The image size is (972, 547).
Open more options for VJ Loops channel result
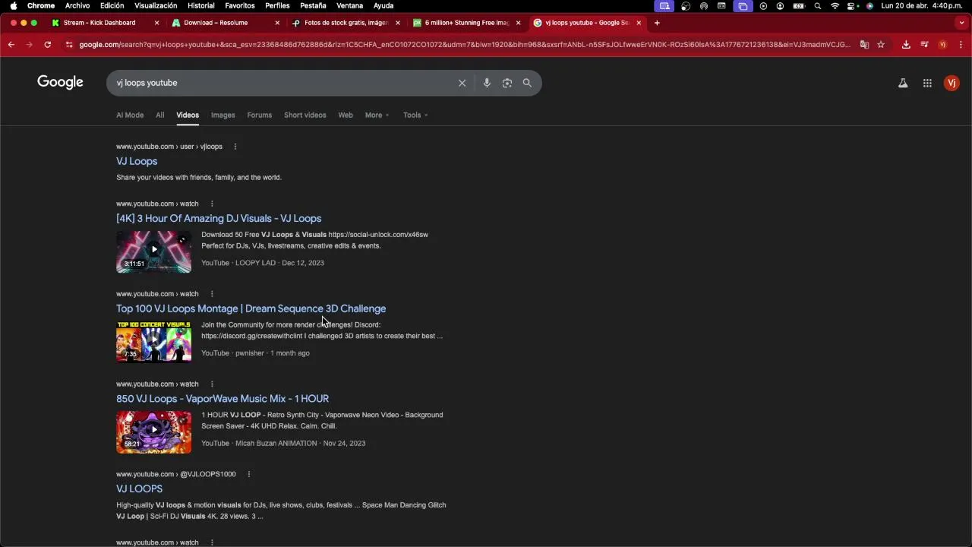tap(235, 147)
